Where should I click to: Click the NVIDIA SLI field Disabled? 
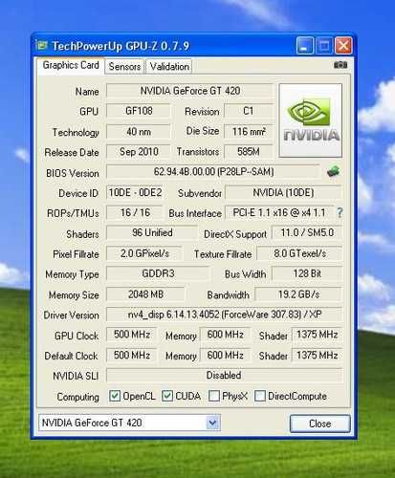(225, 376)
